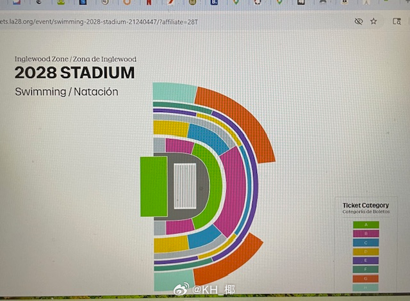Pick the small upper magenta section above pool
The height and width of the screenshot is (301, 410).
point(179,146)
